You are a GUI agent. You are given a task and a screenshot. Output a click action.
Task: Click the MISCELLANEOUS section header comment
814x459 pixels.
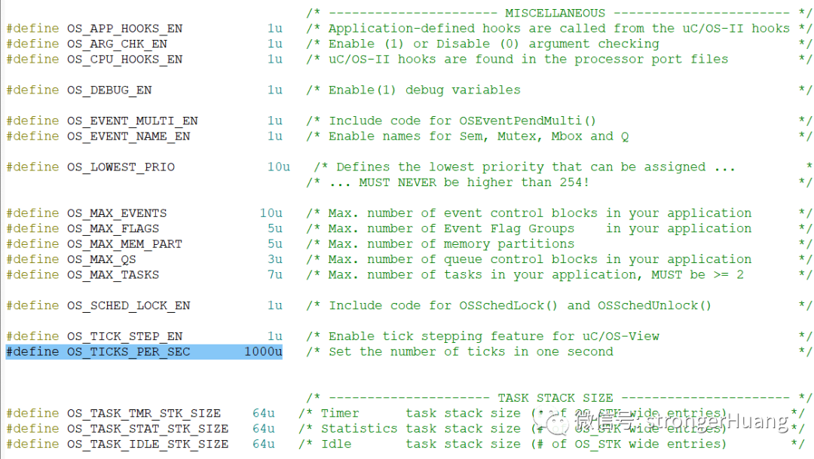555,13
